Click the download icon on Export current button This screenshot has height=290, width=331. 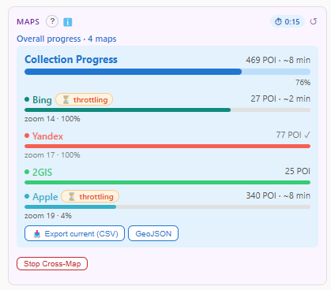37,233
